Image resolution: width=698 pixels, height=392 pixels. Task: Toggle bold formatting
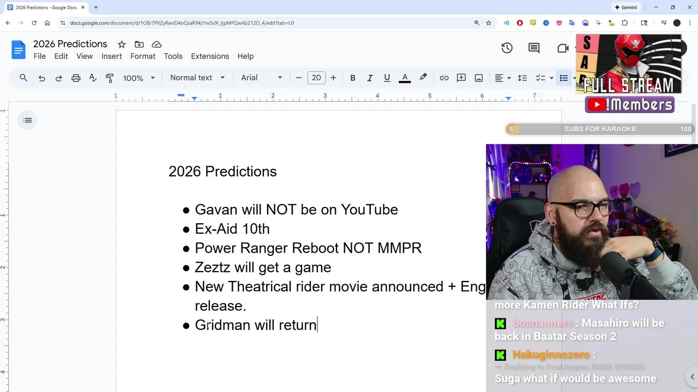point(353,78)
